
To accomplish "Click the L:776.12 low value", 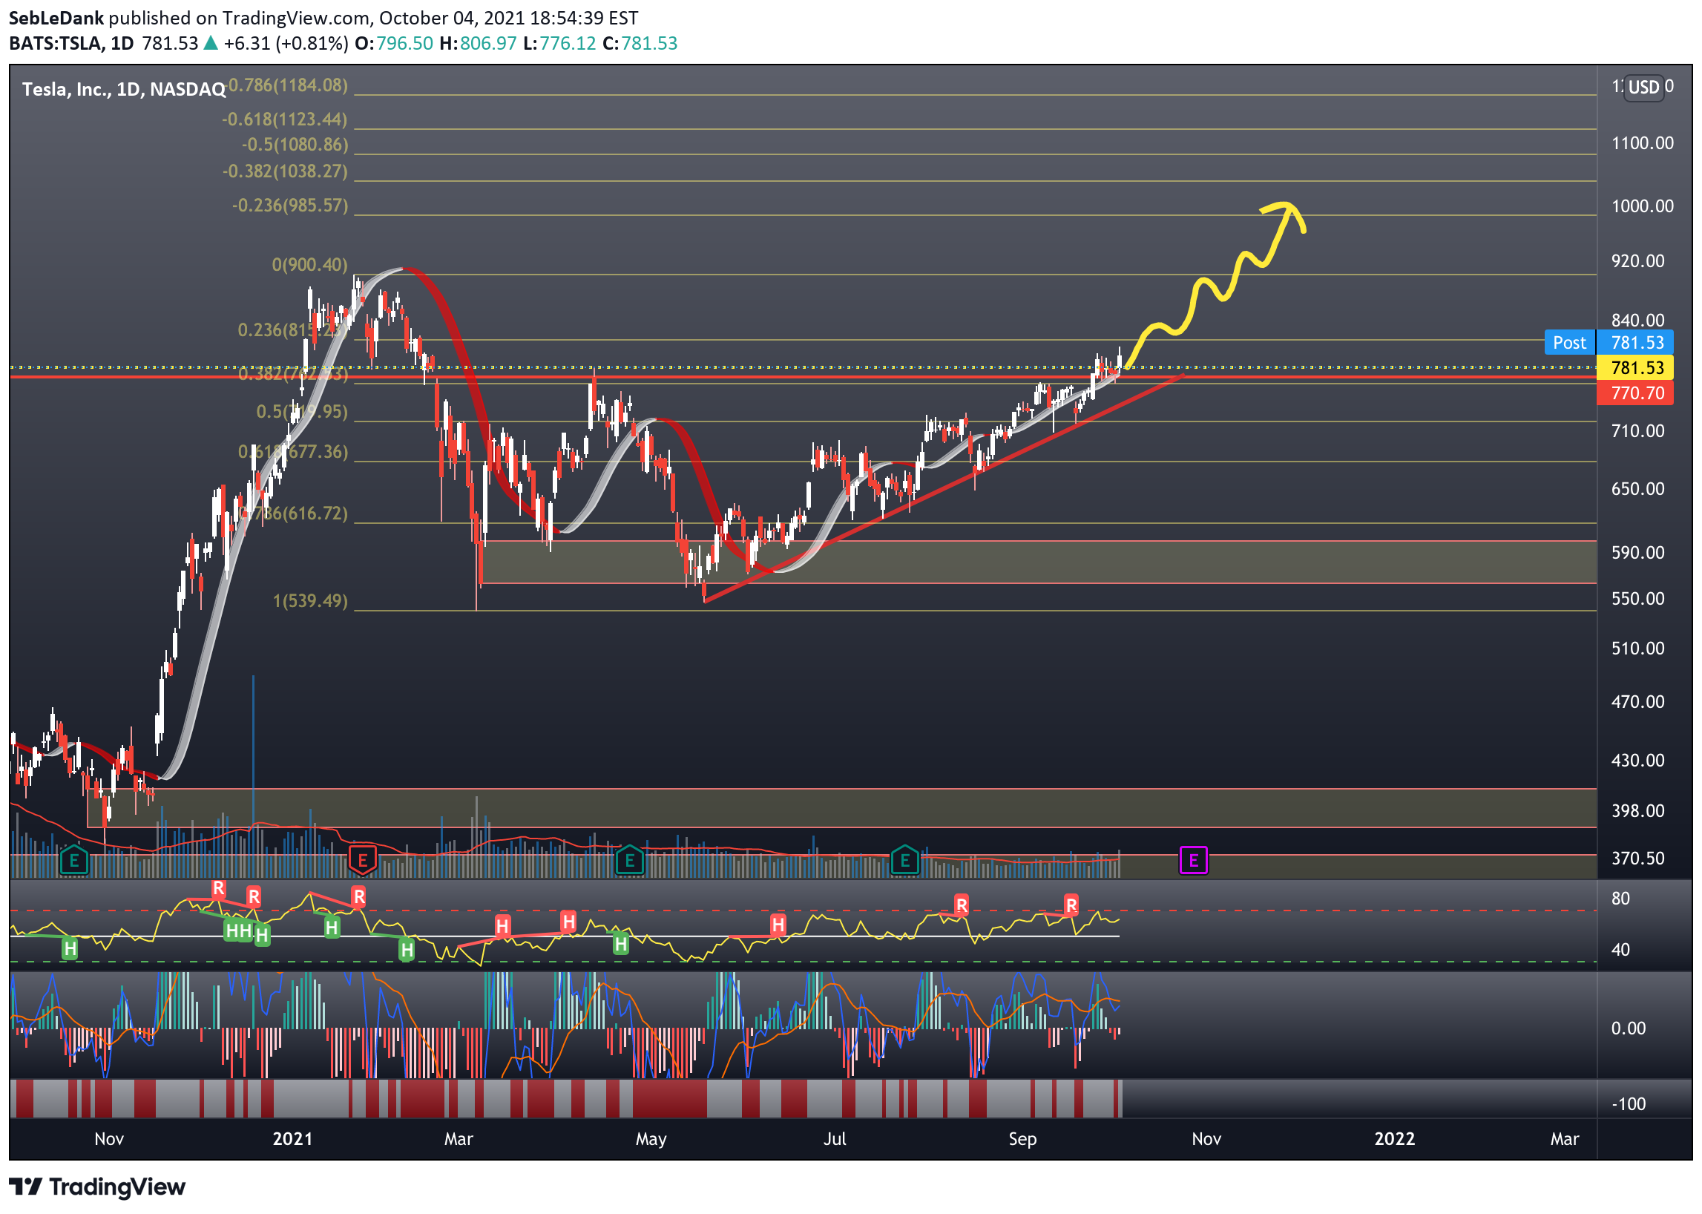I will click(560, 43).
